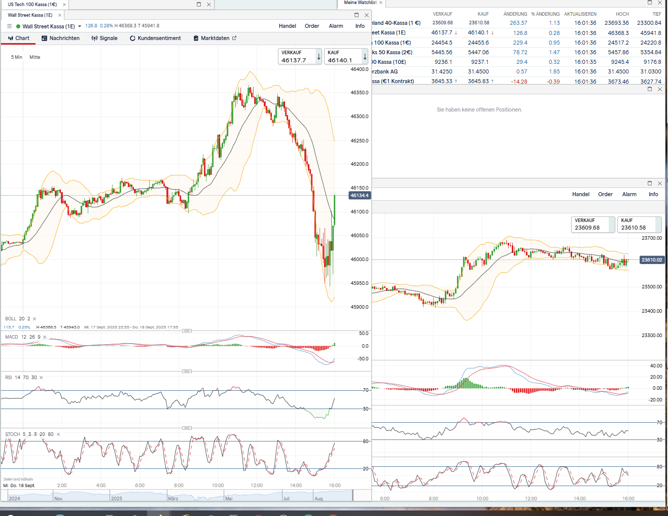Grab the resize handle above the MACD panel
668x516 pixels.
pos(187,330)
